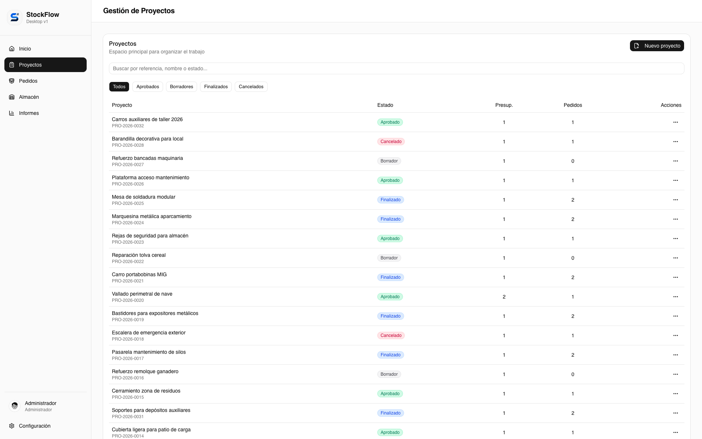Sort by the Proyecto column header
Image resolution: width=702 pixels, height=439 pixels.
122,105
